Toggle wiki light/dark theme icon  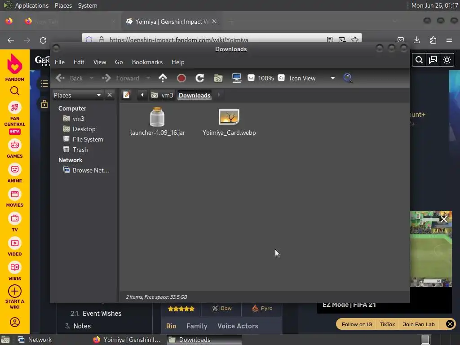[447, 60]
